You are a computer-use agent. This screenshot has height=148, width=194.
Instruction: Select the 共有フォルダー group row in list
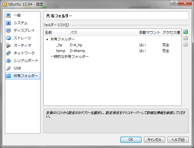coord(62,39)
